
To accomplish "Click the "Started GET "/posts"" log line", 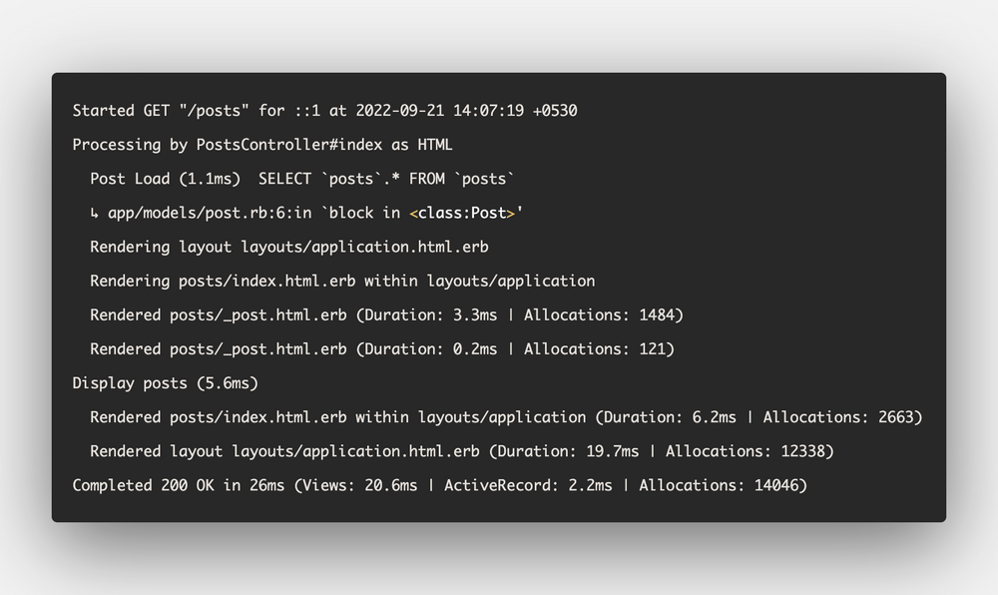I will click(x=324, y=111).
